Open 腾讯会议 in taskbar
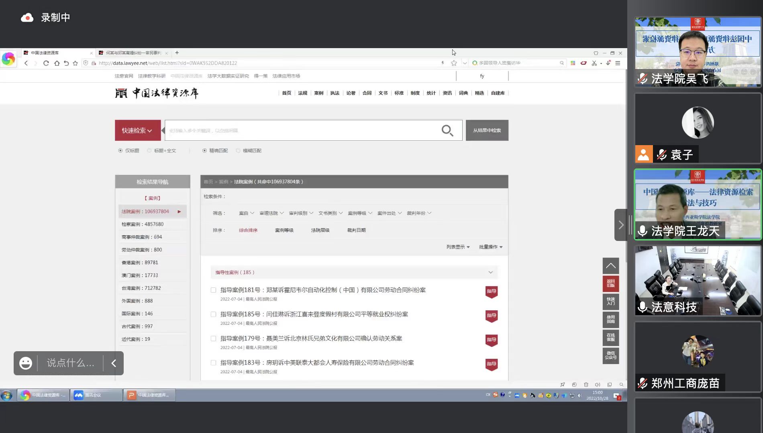The width and height of the screenshot is (763, 433). click(96, 395)
